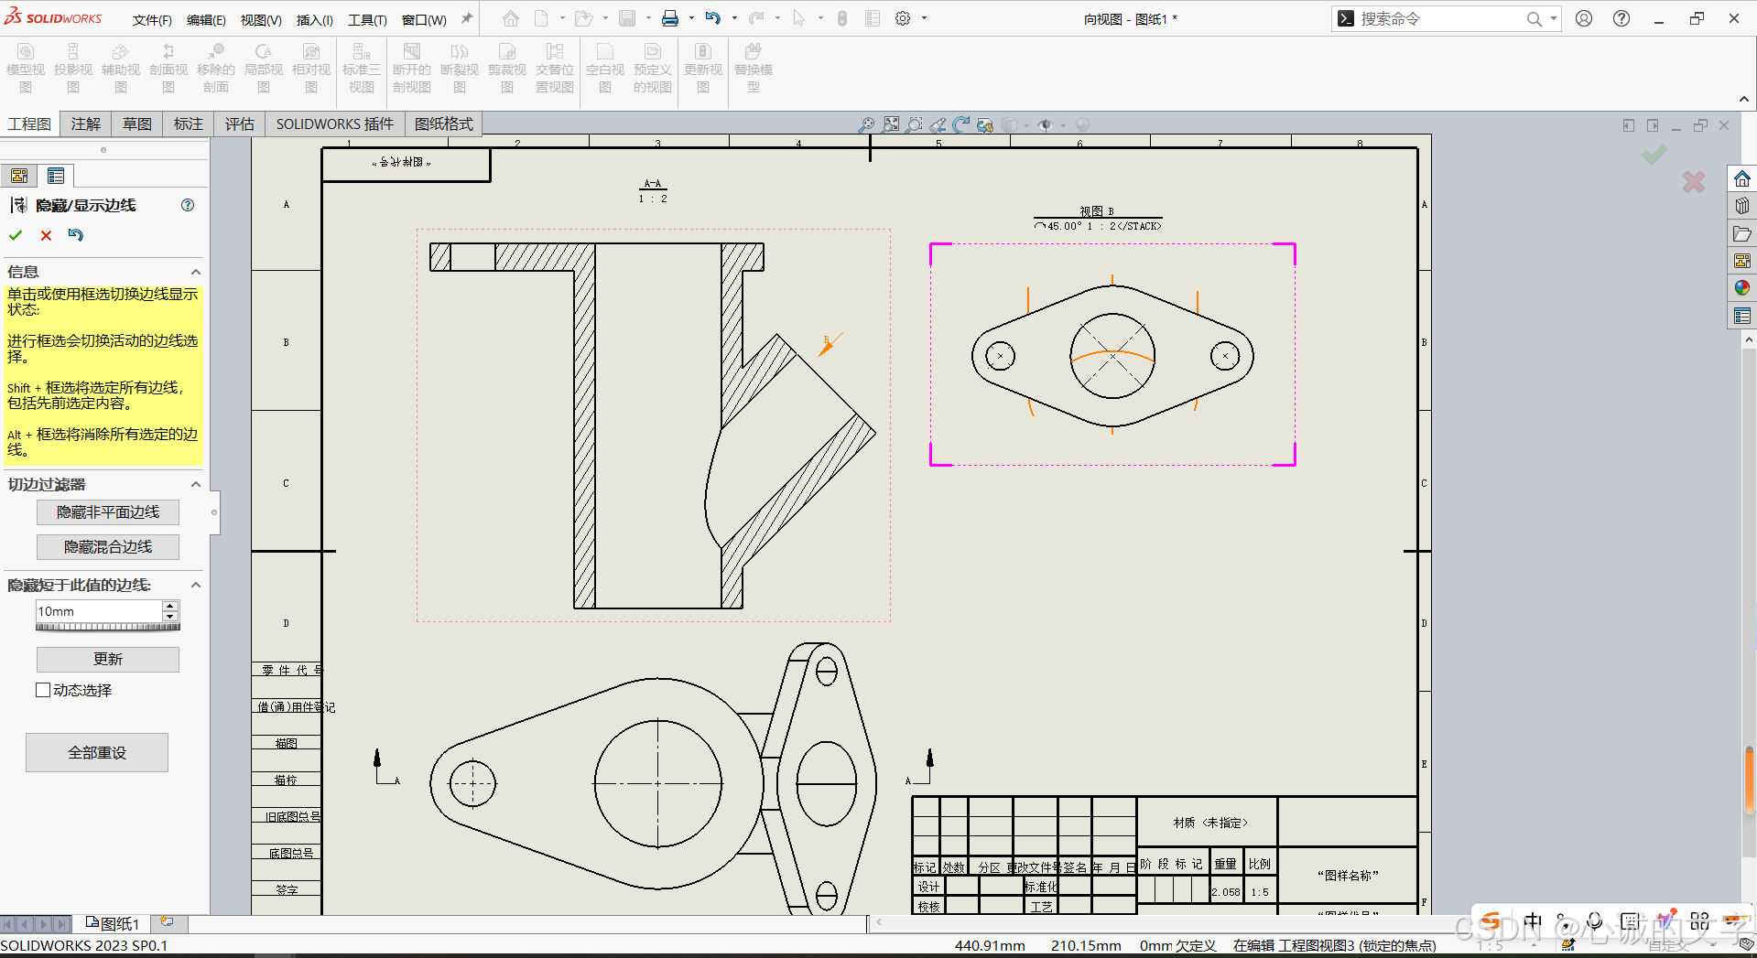Viewport: 1757px width, 958px height.
Task: Switch to the FeatureManager tab icon in left panel
Action: (x=19, y=176)
